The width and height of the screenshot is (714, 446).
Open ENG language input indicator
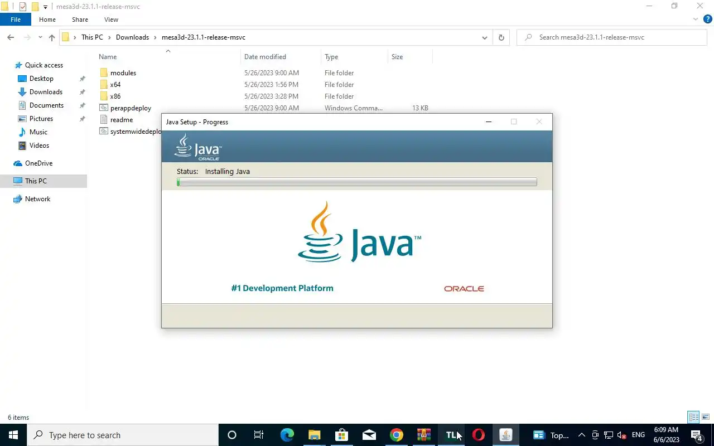tap(638, 435)
